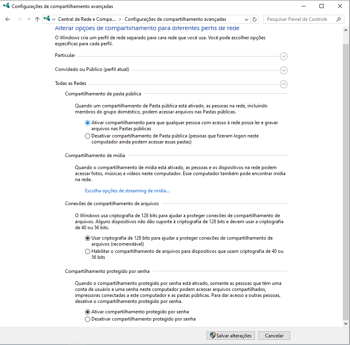Select Desativar compartilhamento protegido por senha

pyautogui.click(x=87, y=319)
